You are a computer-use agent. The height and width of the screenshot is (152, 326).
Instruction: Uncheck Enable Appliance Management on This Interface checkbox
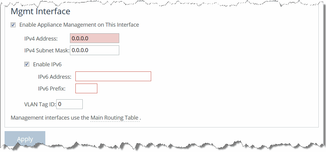click(13, 25)
